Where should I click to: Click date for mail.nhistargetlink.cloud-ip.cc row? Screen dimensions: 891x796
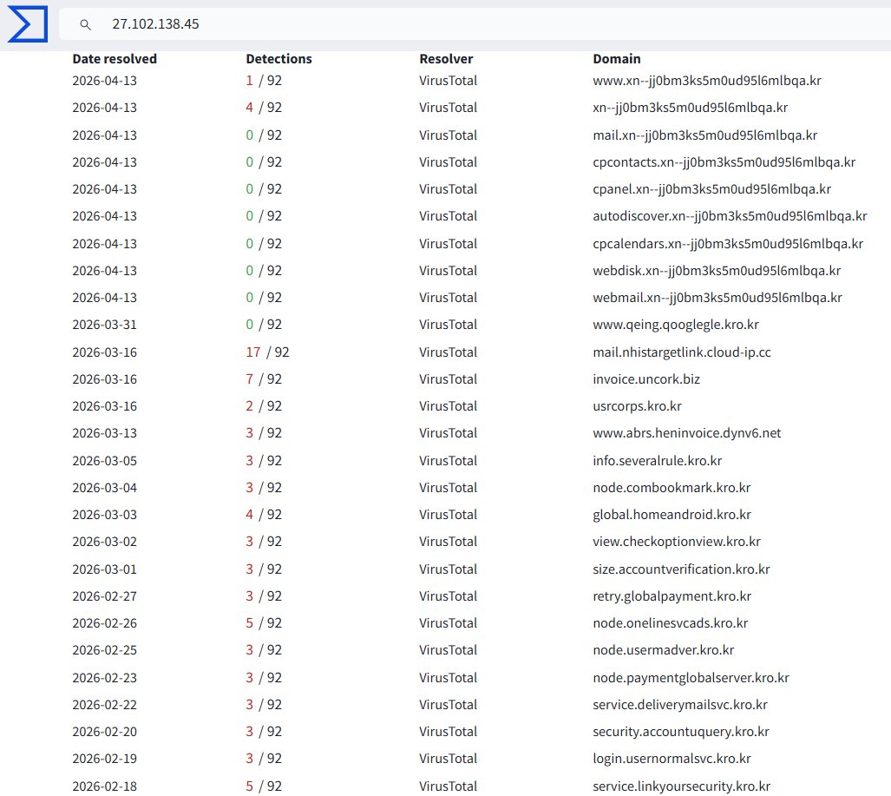[105, 352]
